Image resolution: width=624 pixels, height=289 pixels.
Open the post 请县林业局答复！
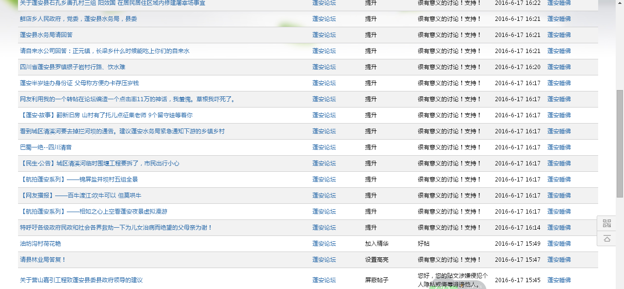[x=43, y=260]
